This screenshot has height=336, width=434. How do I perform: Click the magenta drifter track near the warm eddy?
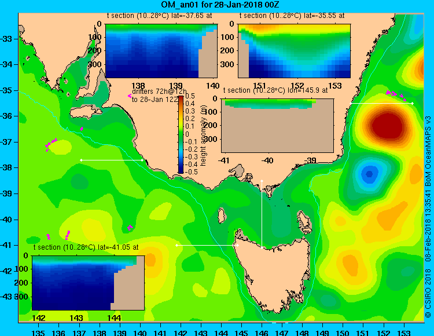[x=396, y=94]
